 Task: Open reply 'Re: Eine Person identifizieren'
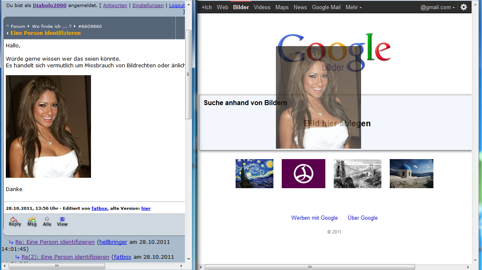coord(55,242)
